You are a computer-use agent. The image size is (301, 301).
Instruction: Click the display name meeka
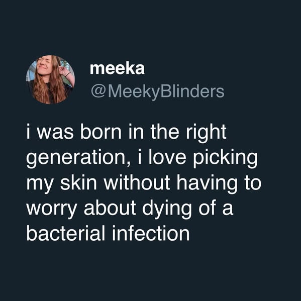coord(117,69)
